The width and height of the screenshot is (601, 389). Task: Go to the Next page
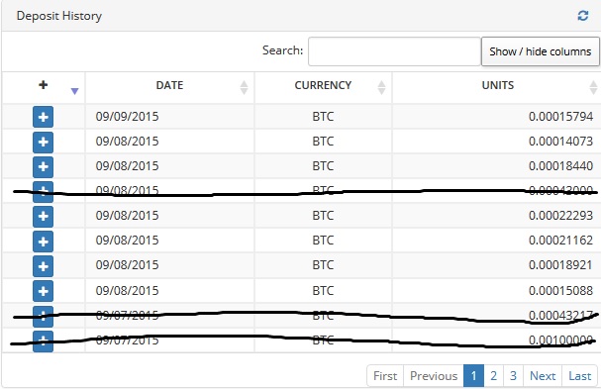pyautogui.click(x=543, y=376)
